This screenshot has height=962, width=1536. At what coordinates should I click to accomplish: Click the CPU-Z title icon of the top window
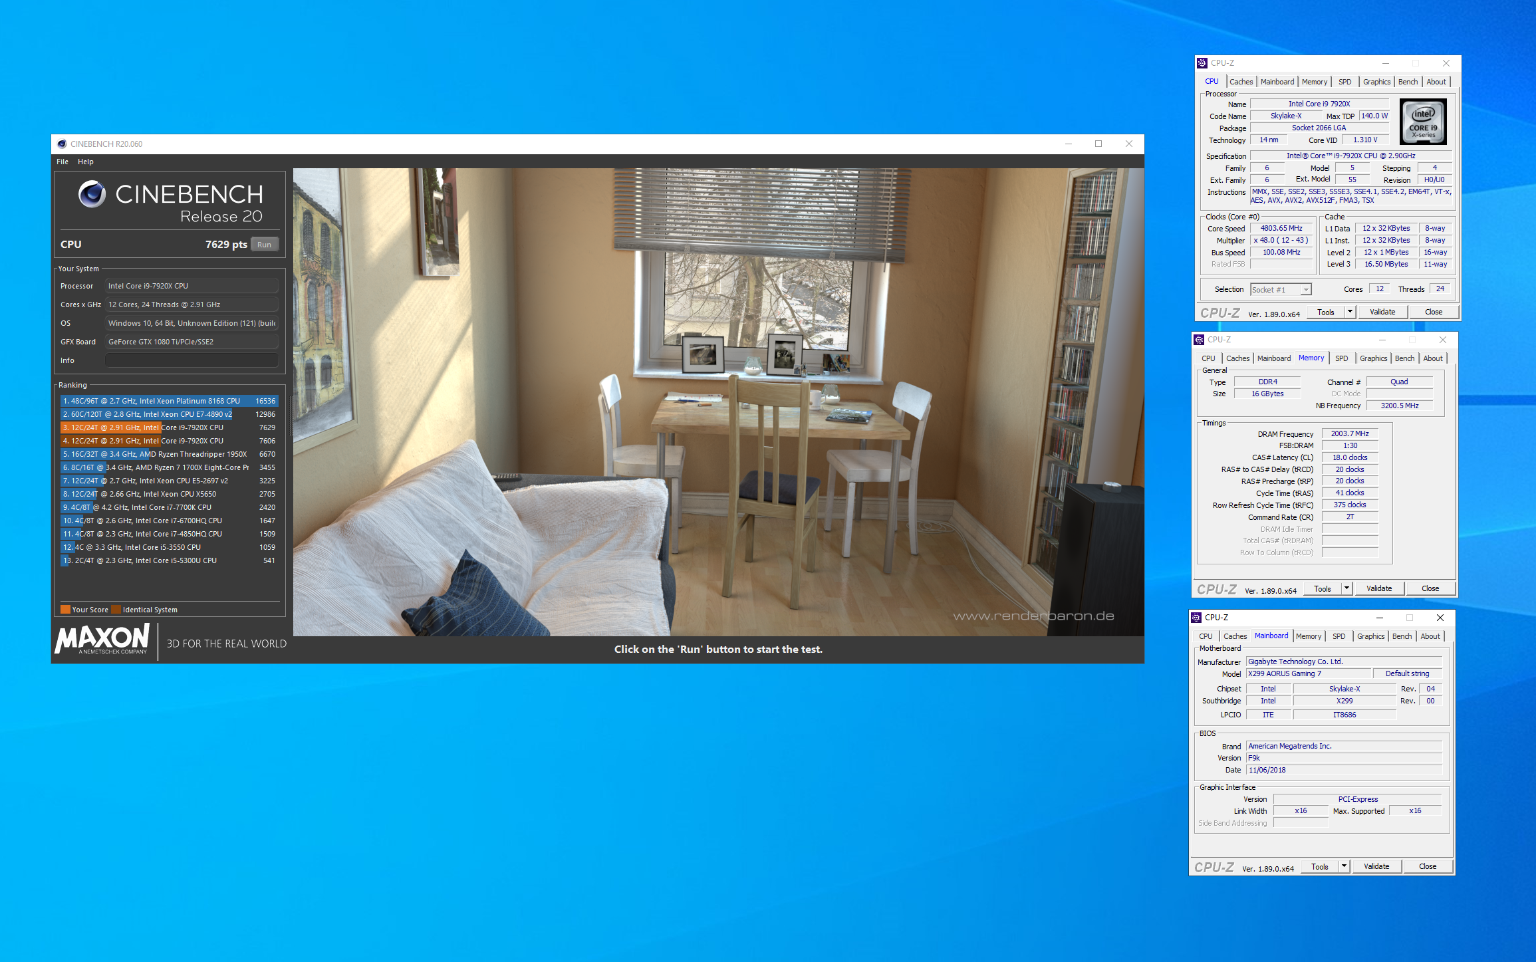[x=1202, y=63]
